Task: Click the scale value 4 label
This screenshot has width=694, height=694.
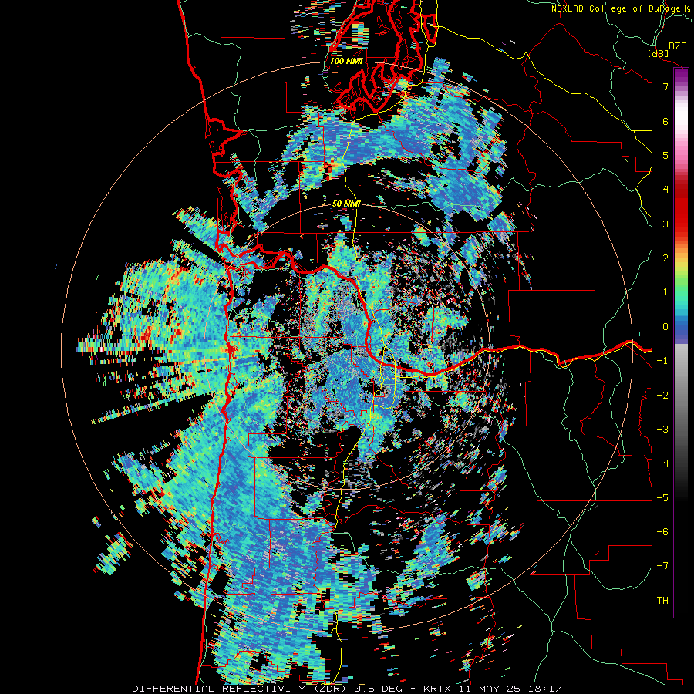Action: (665, 190)
